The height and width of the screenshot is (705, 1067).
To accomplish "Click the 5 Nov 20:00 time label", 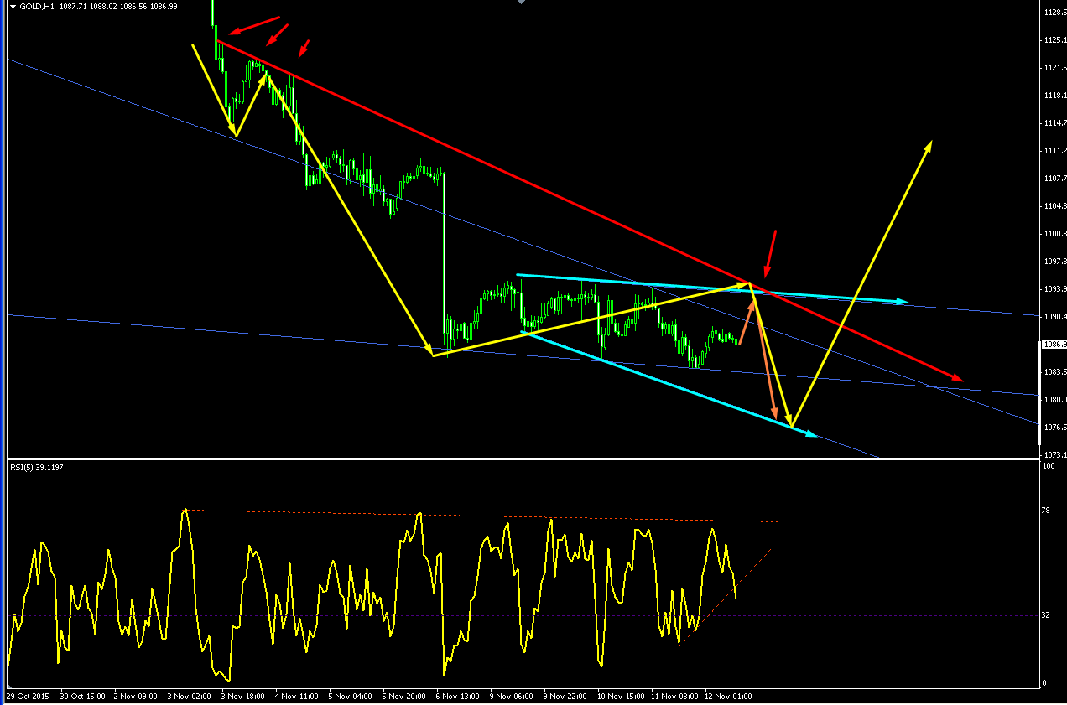I will pos(403,697).
